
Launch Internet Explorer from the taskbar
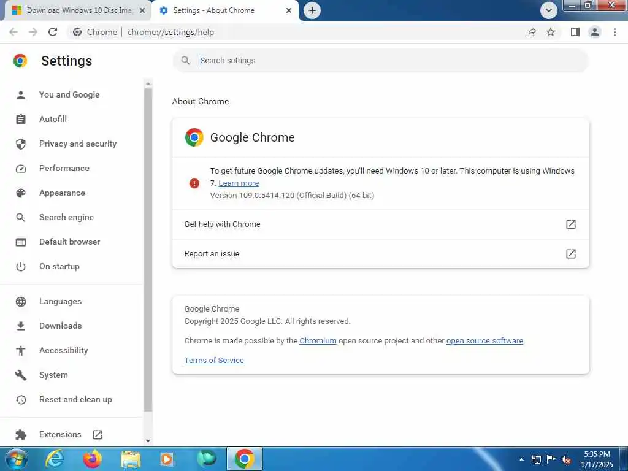coord(55,459)
